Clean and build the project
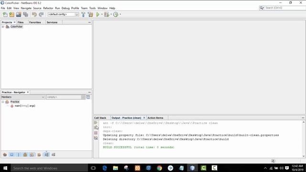 (x=90, y=14)
